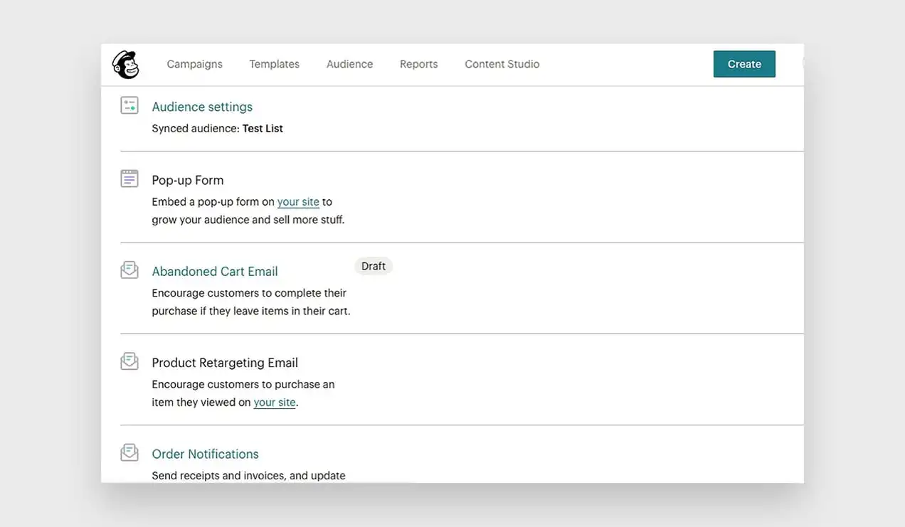Viewport: 905px width, 527px height.
Task: Open the Audience settings link
Action: click(x=202, y=107)
